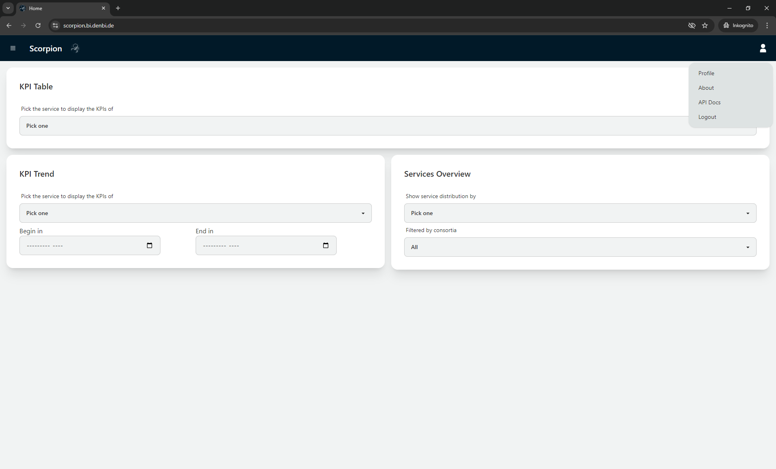Click the KPI Table heading
The width and height of the screenshot is (776, 469).
pyautogui.click(x=36, y=87)
